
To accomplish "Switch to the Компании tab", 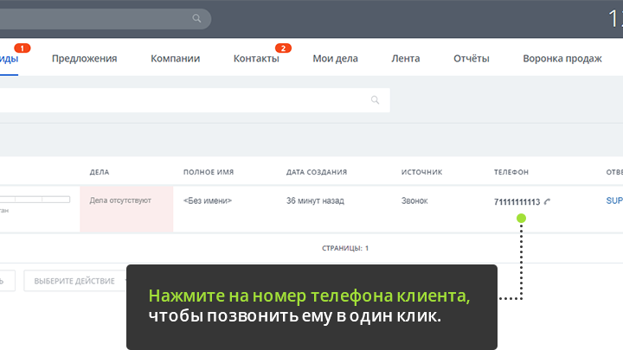I will click(x=175, y=59).
